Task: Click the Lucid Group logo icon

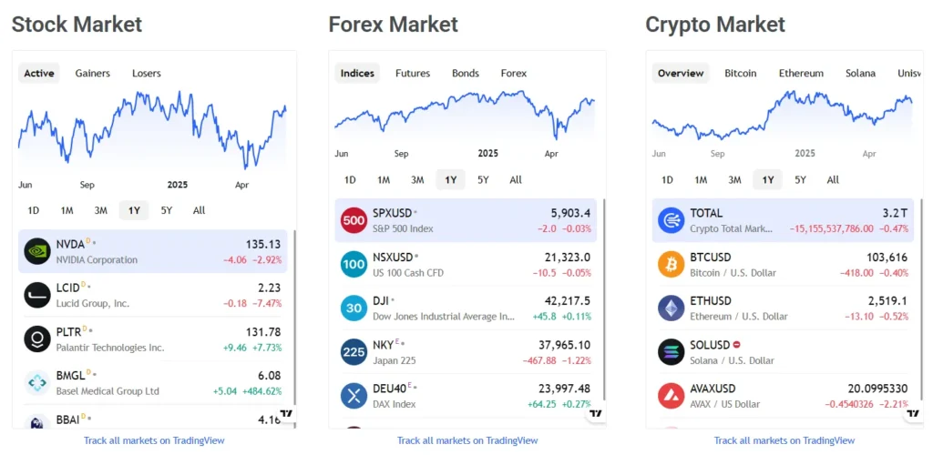Action: [x=37, y=295]
